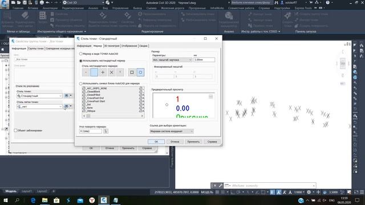Choose the use custom marker radio option
Screen dimensions: 365x205
pyautogui.click(x=81, y=61)
